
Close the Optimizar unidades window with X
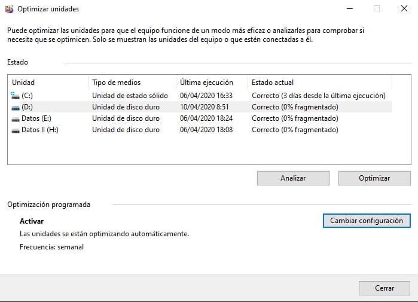click(x=404, y=9)
